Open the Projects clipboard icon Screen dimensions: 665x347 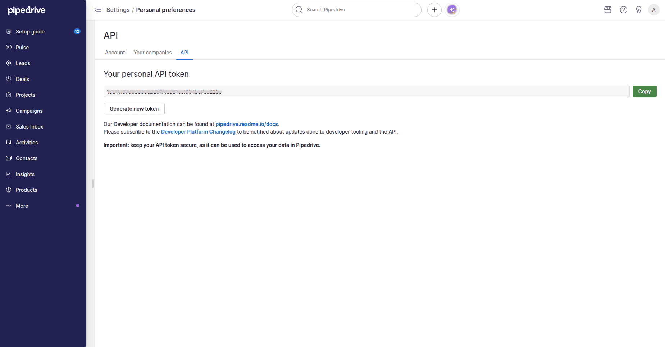click(9, 95)
